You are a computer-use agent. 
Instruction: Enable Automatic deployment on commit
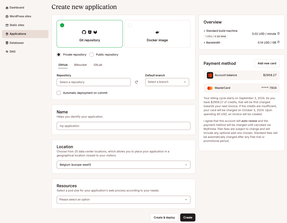tap(58, 93)
